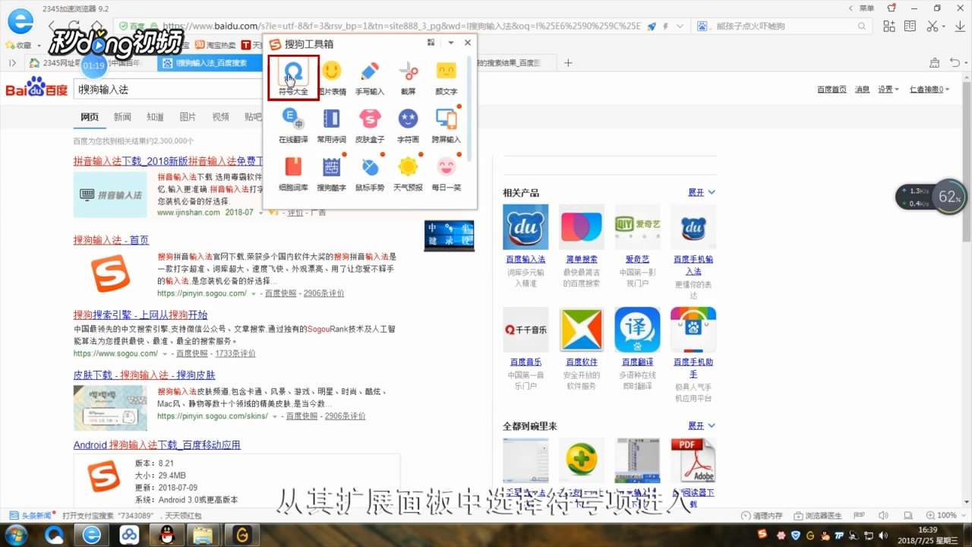Open 百度首页 link
Screen dimensions: 972x547
(832, 90)
